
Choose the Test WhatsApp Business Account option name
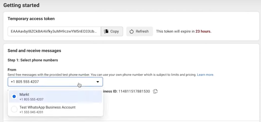(47, 107)
